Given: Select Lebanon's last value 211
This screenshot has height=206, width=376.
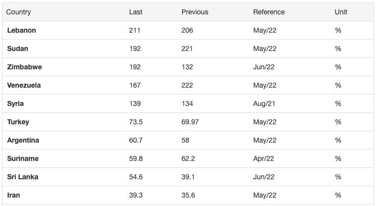Looking at the screenshot, I should tap(134, 30).
